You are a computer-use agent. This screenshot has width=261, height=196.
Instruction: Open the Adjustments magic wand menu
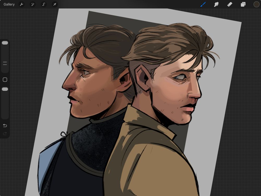(32, 4)
